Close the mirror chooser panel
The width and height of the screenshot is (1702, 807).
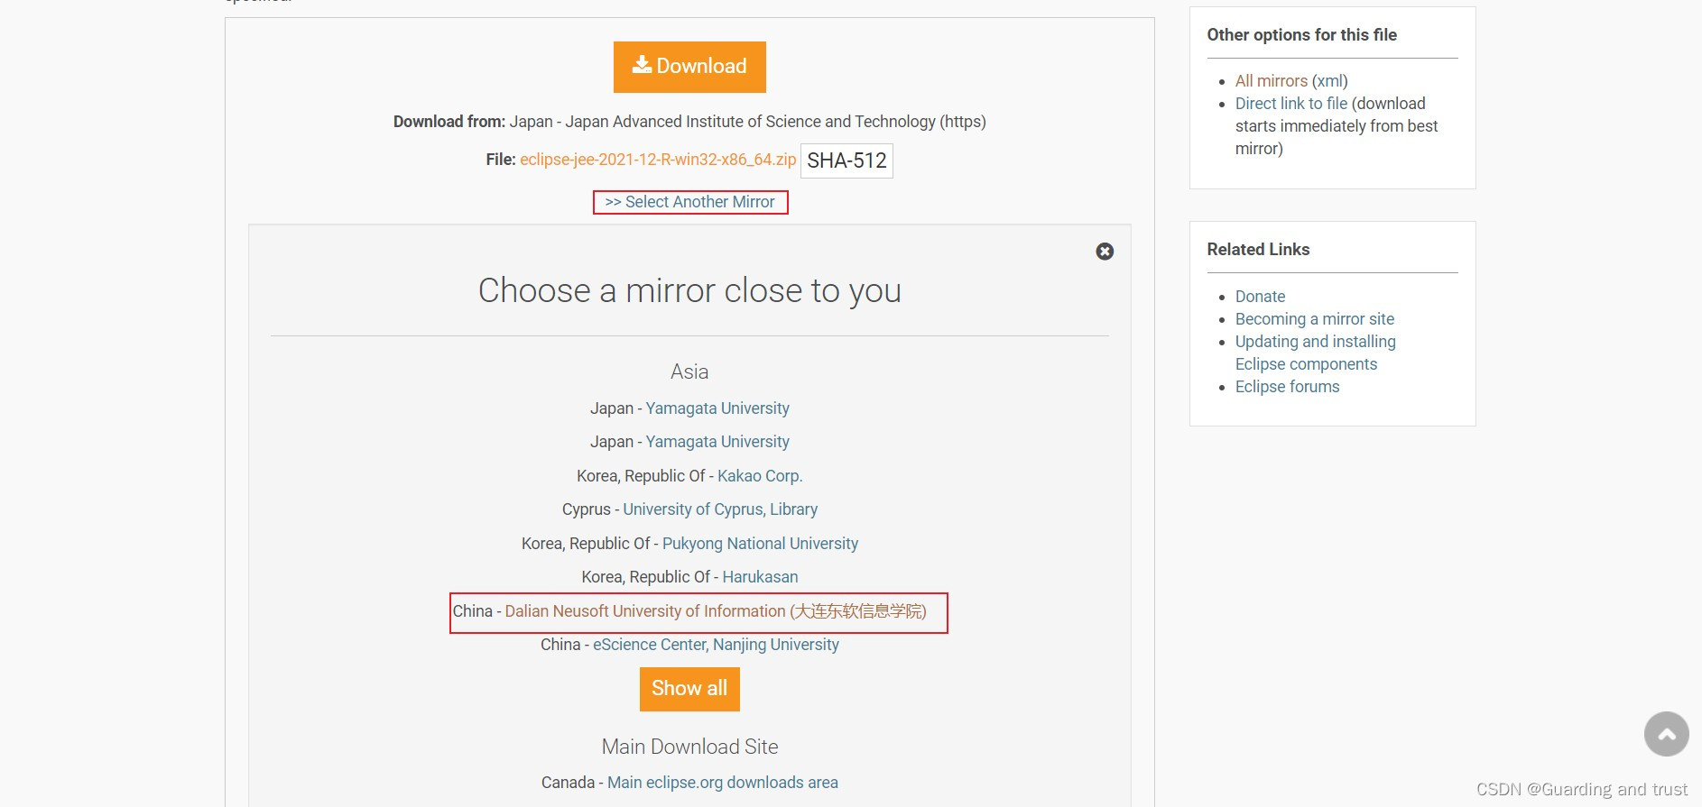point(1105,252)
